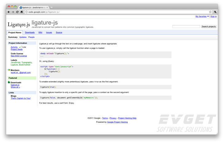Select the Project Home tab
Image resolution: width=224 pixels, height=143 pixels.
coord(15,32)
